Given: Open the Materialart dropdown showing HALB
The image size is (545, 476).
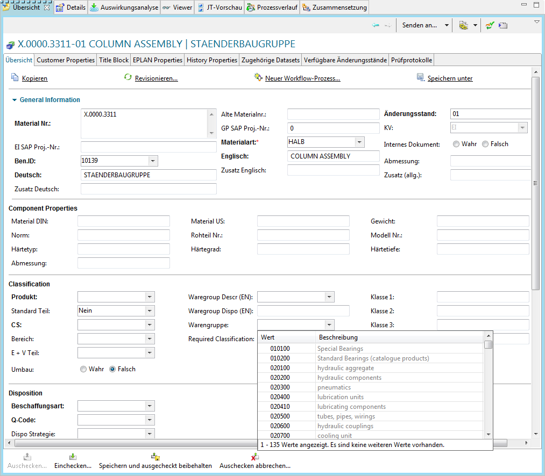Looking at the screenshot, I should tap(359, 142).
